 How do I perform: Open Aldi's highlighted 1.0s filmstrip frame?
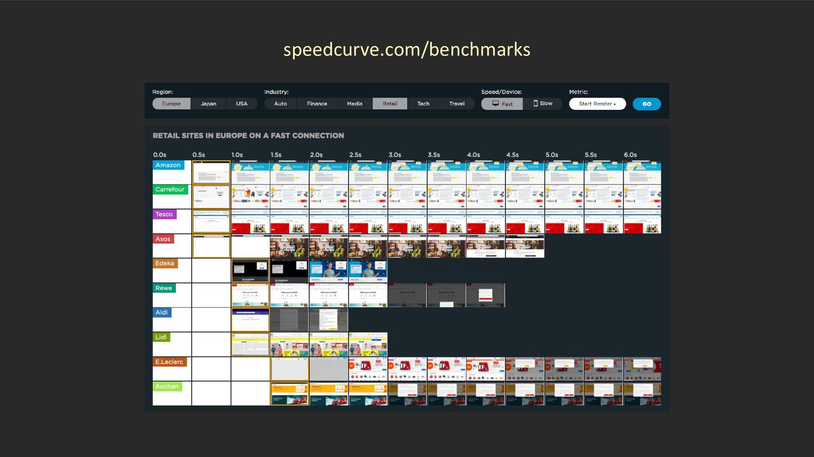coord(251,320)
